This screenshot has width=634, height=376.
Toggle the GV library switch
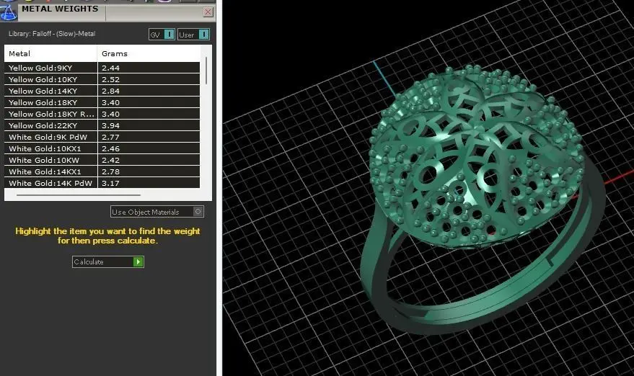[162, 35]
